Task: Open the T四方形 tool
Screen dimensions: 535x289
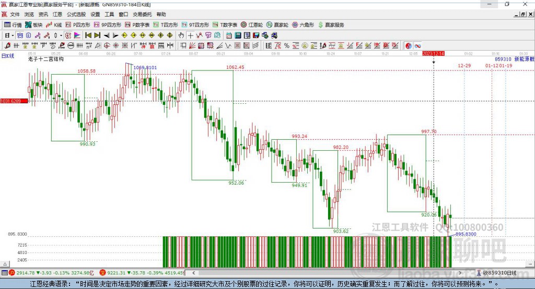Action: pos(166,25)
